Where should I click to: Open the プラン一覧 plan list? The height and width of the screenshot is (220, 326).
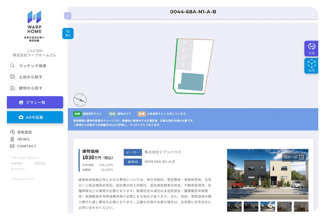click(35, 103)
